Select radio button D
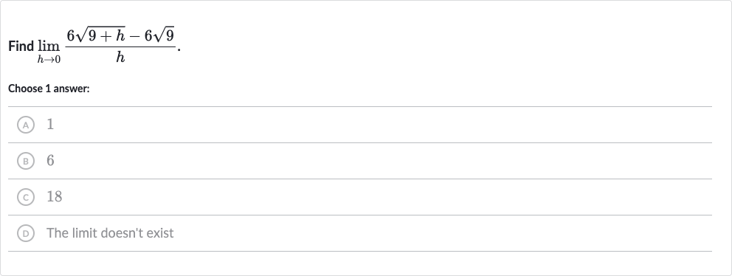This screenshot has height=276, width=732. click(x=26, y=233)
